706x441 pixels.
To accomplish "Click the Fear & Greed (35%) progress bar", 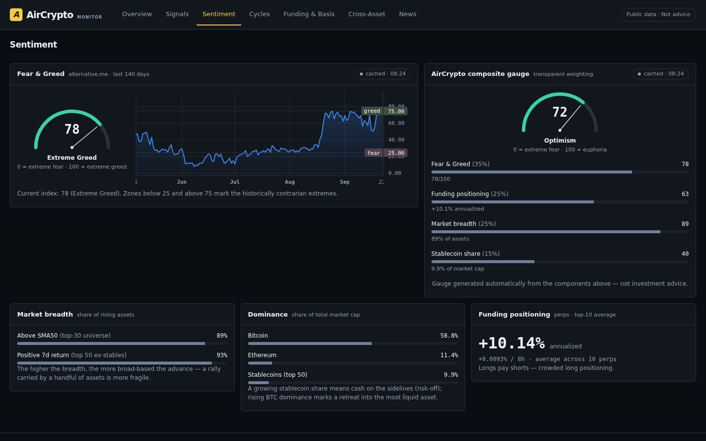I will pos(560,172).
